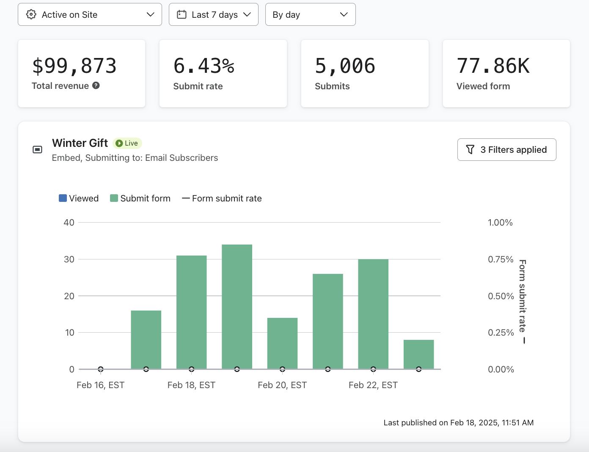The width and height of the screenshot is (589, 452).
Task: Click the Feb 16 submit rate data point
Action: pos(101,369)
